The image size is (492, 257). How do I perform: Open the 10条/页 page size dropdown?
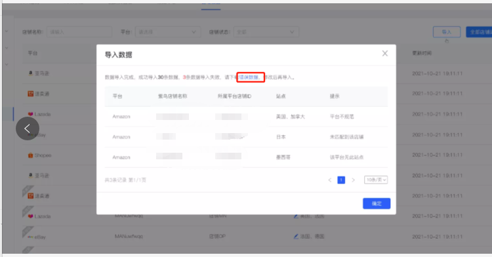click(376, 180)
